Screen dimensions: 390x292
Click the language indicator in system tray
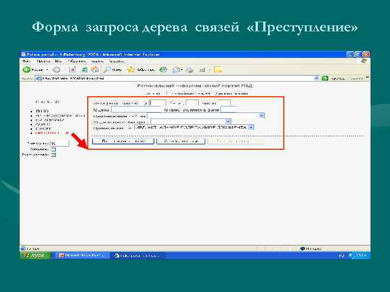pyautogui.click(x=341, y=255)
